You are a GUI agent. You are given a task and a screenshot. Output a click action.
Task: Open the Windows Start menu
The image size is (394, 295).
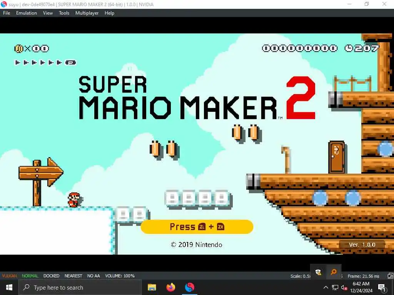(9, 287)
